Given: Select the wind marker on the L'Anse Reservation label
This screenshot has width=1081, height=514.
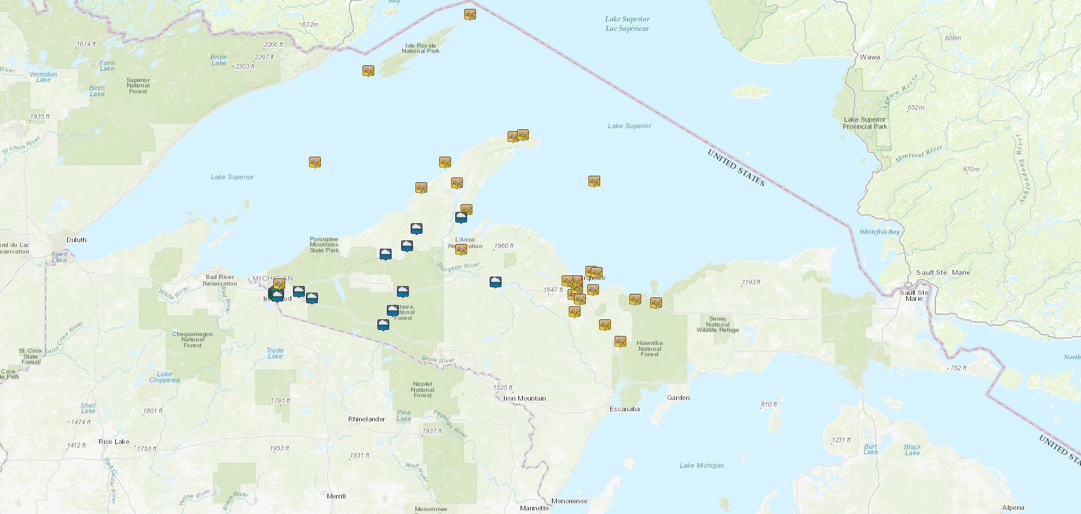Looking at the screenshot, I should click(461, 249).
